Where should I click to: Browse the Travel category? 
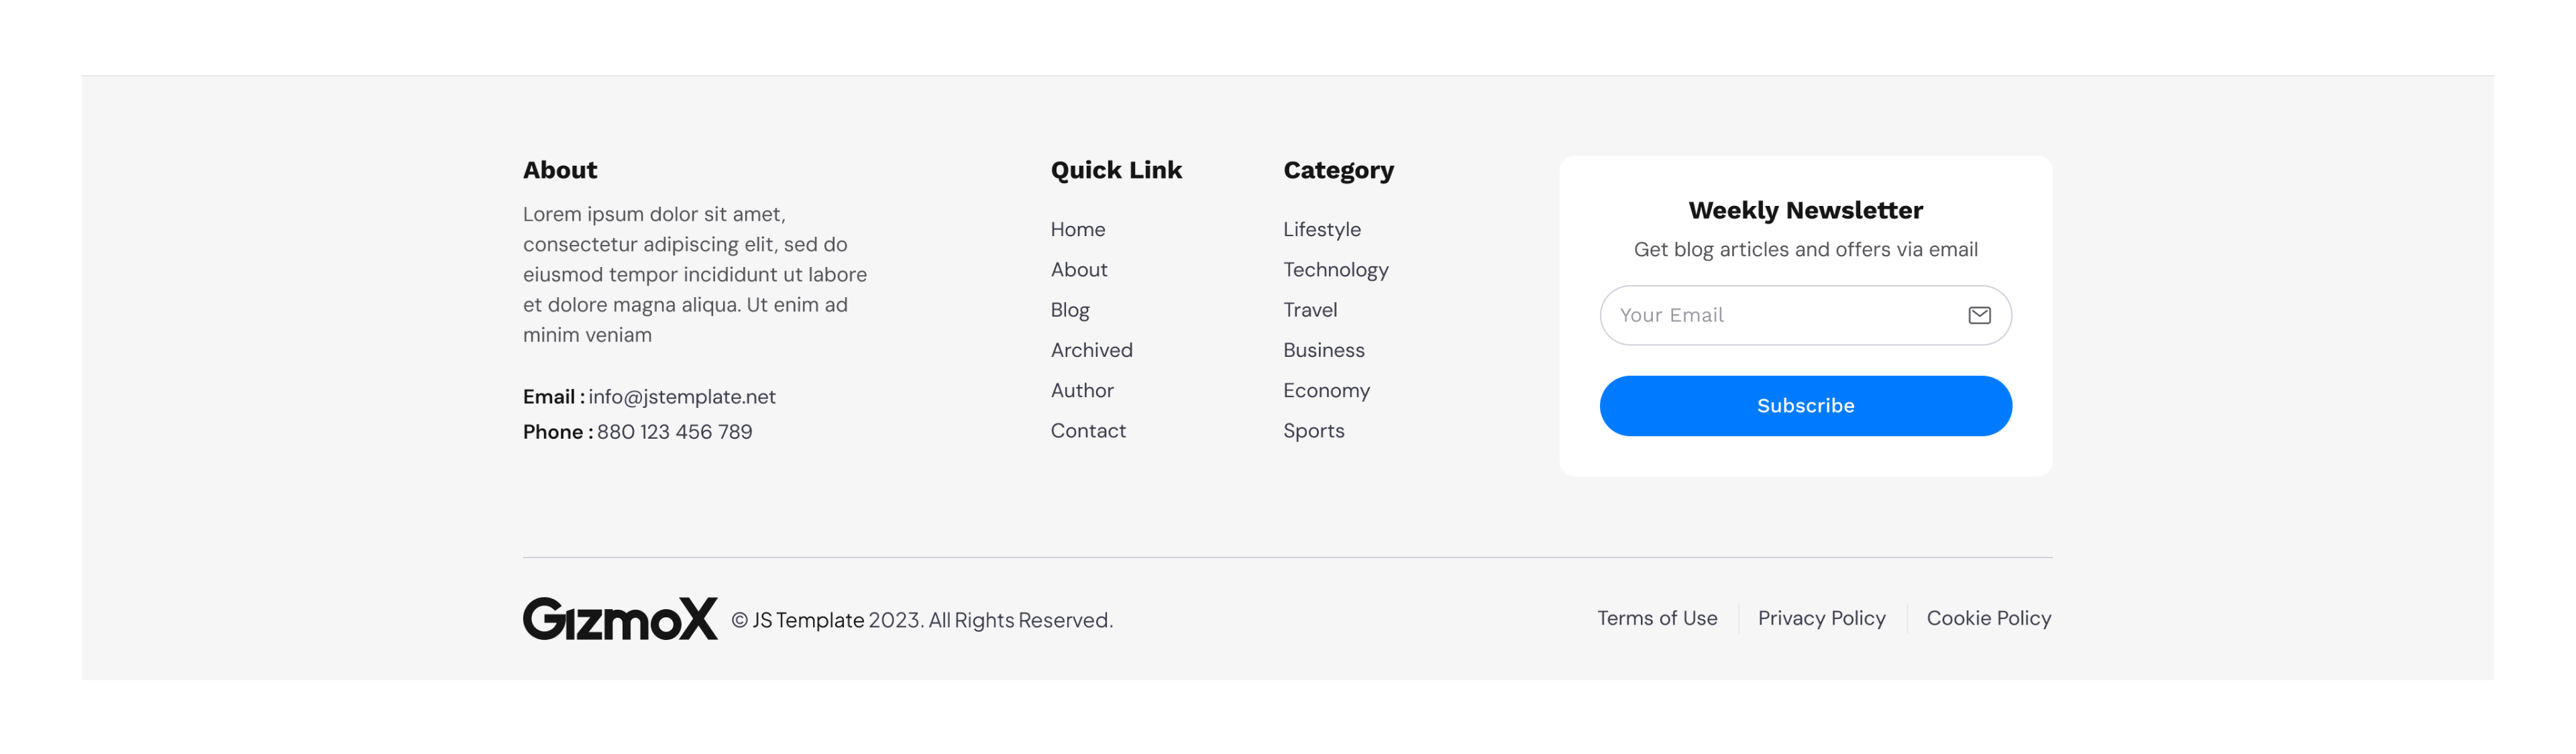tap(1309, 310)
